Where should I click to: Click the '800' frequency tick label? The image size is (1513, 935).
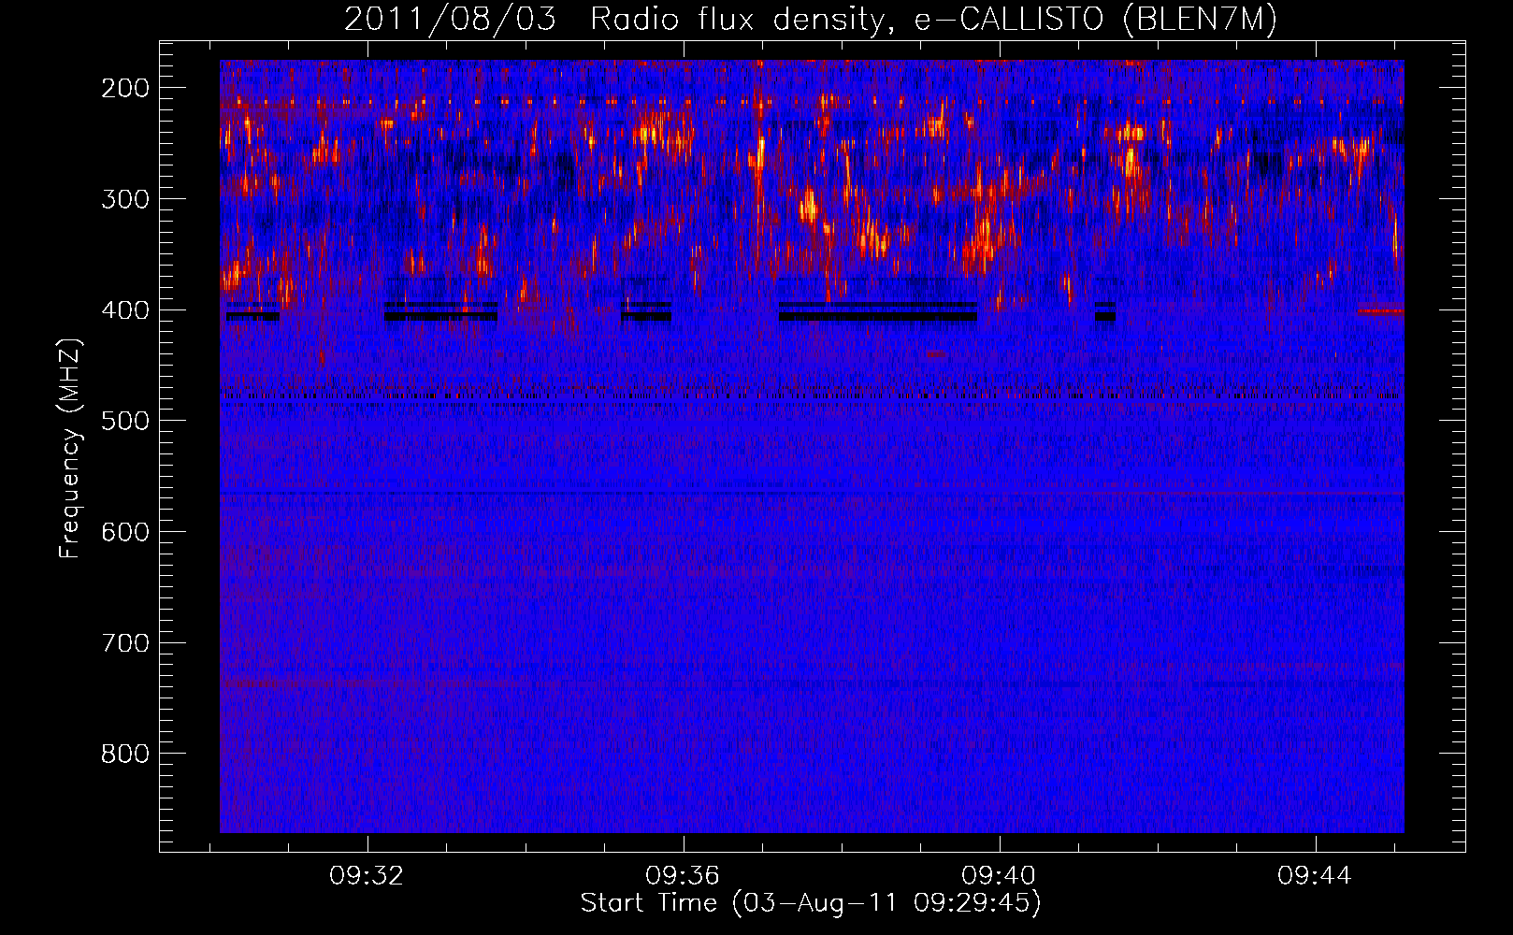click(x=124, y=754)
